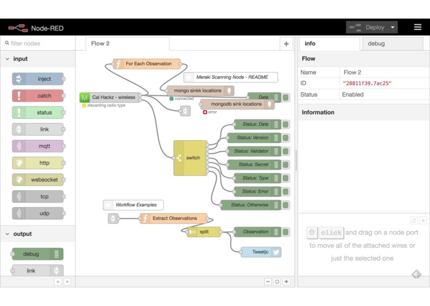Select the Tweetjc twitter node
This screenshot has width=430, height=306.
coord(261,252)
